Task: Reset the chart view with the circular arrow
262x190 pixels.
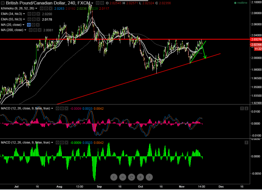Action: [132, 177]
